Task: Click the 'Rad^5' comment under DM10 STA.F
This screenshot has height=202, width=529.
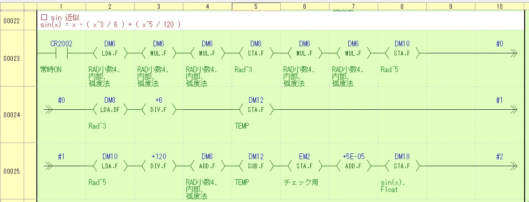Action: pos(390,70)
